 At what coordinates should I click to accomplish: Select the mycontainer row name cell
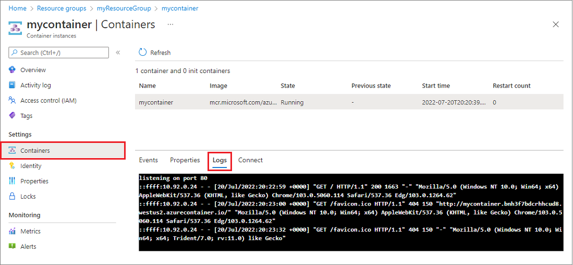pos(156,103)
